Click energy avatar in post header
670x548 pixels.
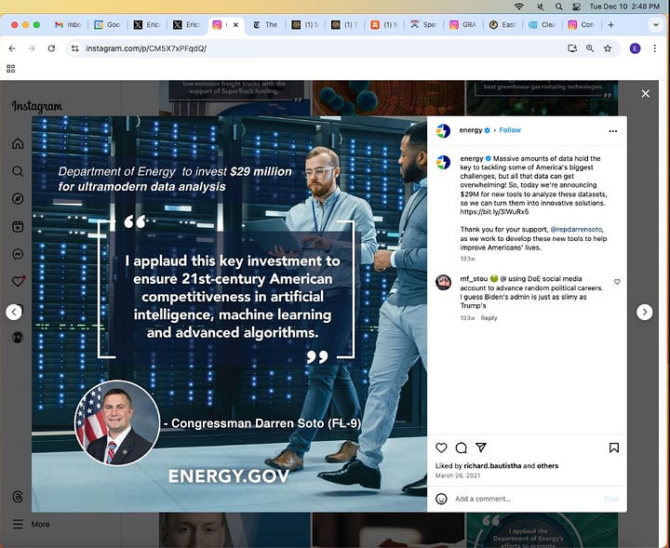point(443,130)
